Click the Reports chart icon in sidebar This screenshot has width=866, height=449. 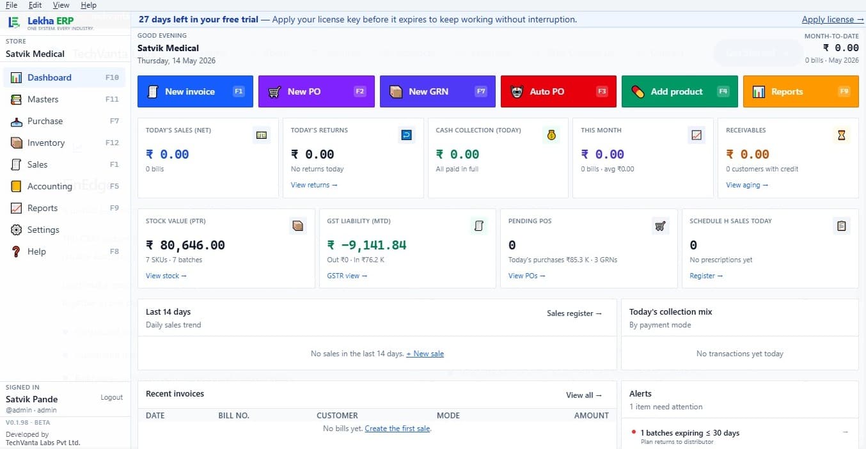(x=16, y=208)
